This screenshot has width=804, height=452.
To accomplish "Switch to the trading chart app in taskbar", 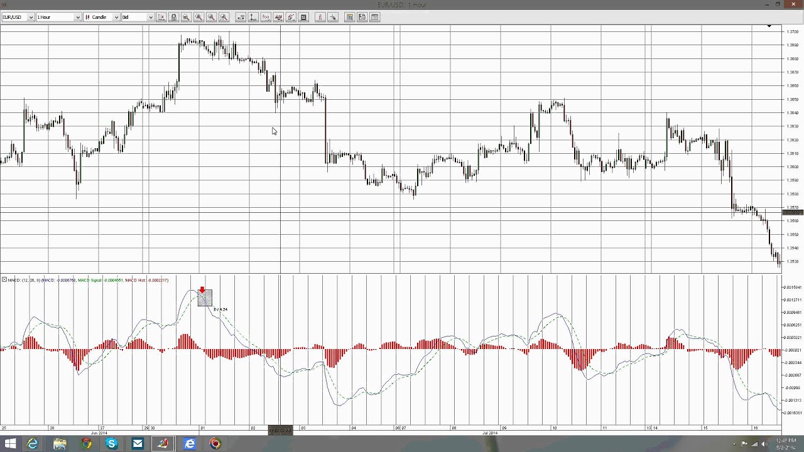I will click(x=163, y=444).
